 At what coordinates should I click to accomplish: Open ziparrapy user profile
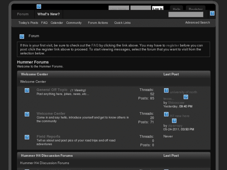[175, 126]
